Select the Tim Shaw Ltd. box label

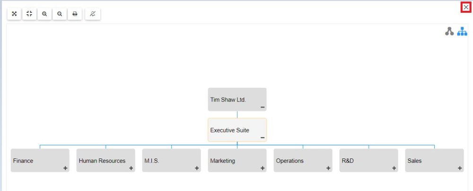pos(228,100)
